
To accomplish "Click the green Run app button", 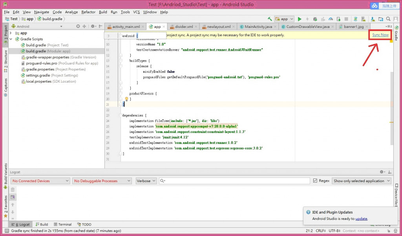I will [300, 19].
